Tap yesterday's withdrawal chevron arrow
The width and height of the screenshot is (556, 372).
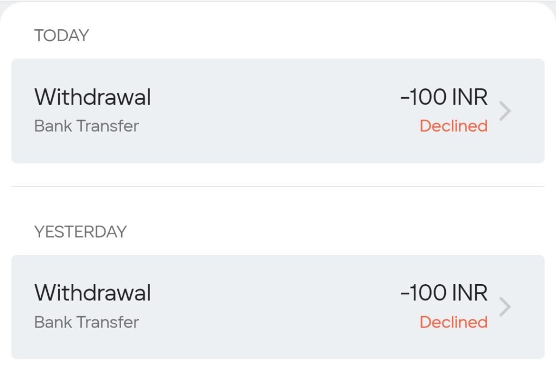[x=505, y=307]
